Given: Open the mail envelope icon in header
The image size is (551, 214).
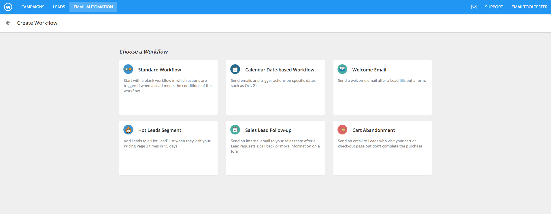Looking at the screenshot, I should coord(474,7).
